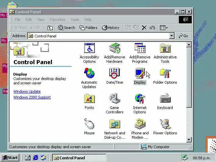Click the History toolbar button
The width and height of the screenshot is (216, 162).
click(x=110, y=28)
